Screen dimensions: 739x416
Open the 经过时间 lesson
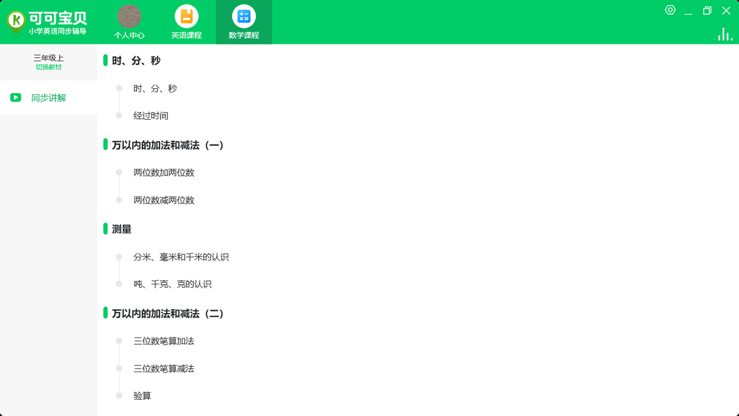(150, 116)
